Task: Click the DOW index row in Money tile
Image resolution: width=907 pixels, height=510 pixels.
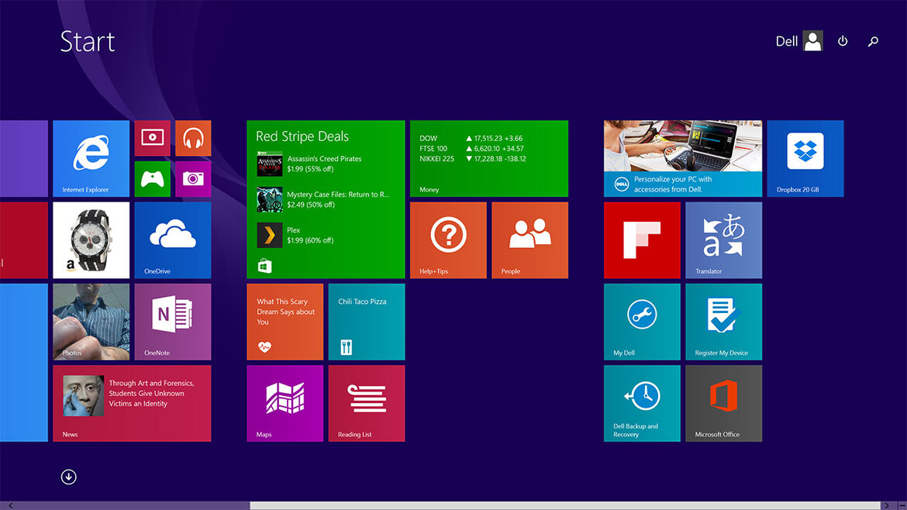Action: point(471,138)
